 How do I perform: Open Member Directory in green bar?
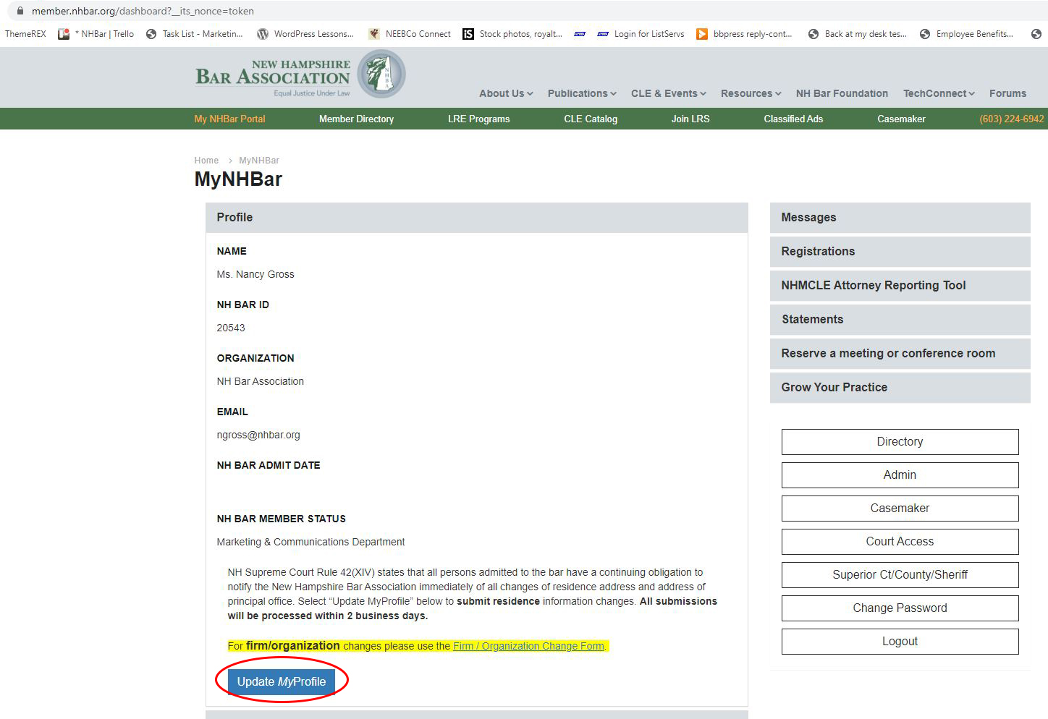click(356, 119)
